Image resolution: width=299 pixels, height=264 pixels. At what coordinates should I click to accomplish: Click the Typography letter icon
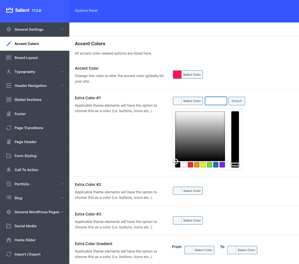(x=8, y=72)
